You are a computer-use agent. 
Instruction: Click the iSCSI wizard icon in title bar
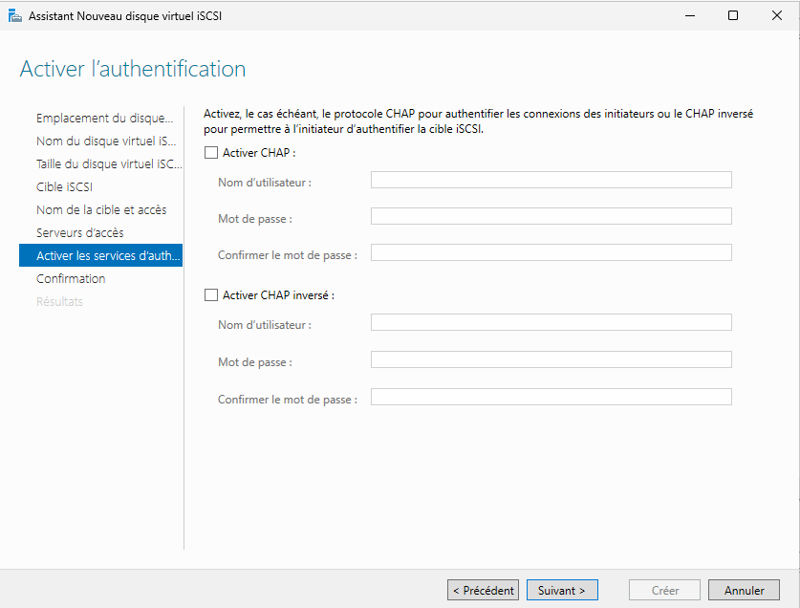14,15
